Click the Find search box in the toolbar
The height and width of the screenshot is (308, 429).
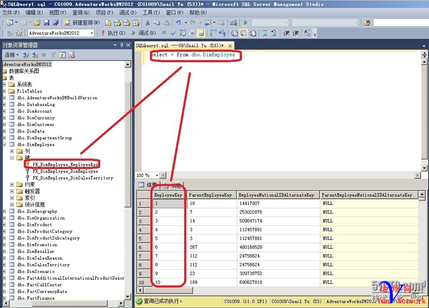pos(401,23)
